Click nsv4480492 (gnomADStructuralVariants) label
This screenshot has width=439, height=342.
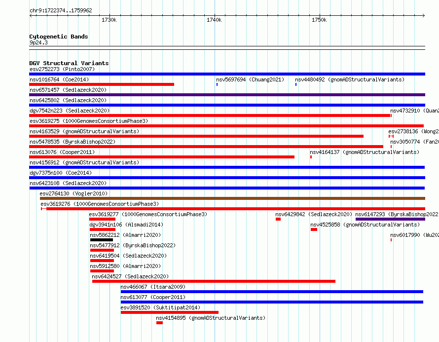coord(350,79)
